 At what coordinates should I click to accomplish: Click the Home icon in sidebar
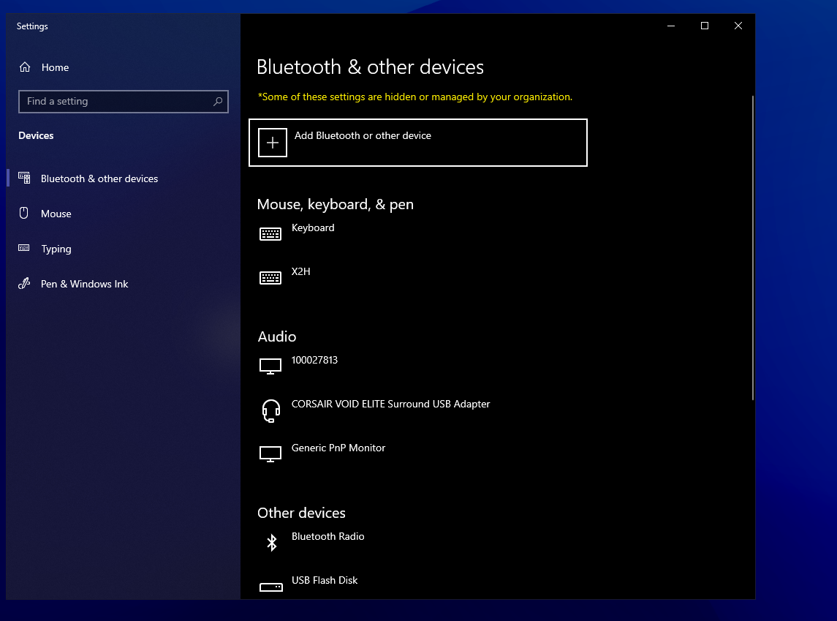tap(25, 67)
